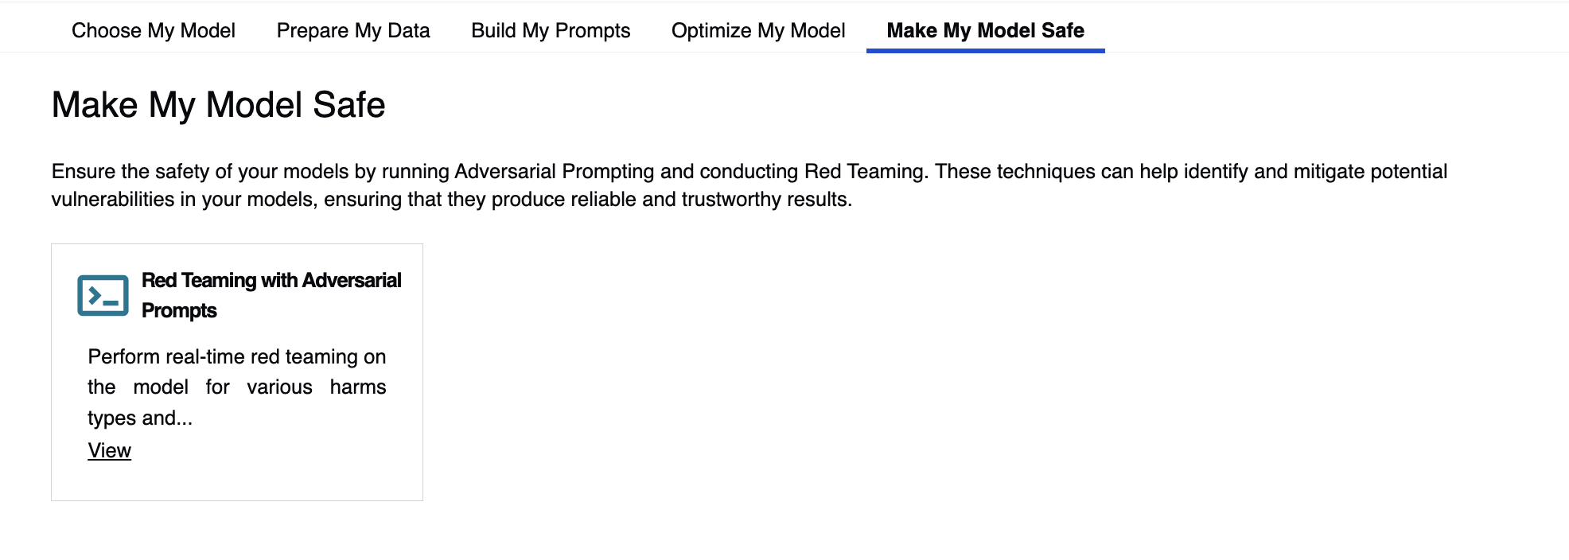
Task: Click the terminal prompt icon on the card
Action: [x=103, y=295]
